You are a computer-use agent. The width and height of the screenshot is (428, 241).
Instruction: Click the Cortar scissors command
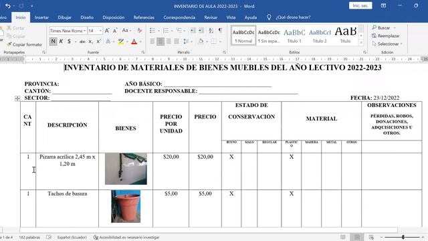(x=16, y=28)
